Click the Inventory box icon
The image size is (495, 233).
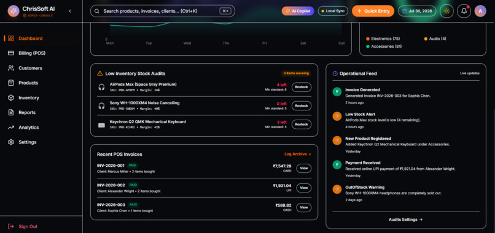click(11, 97)
